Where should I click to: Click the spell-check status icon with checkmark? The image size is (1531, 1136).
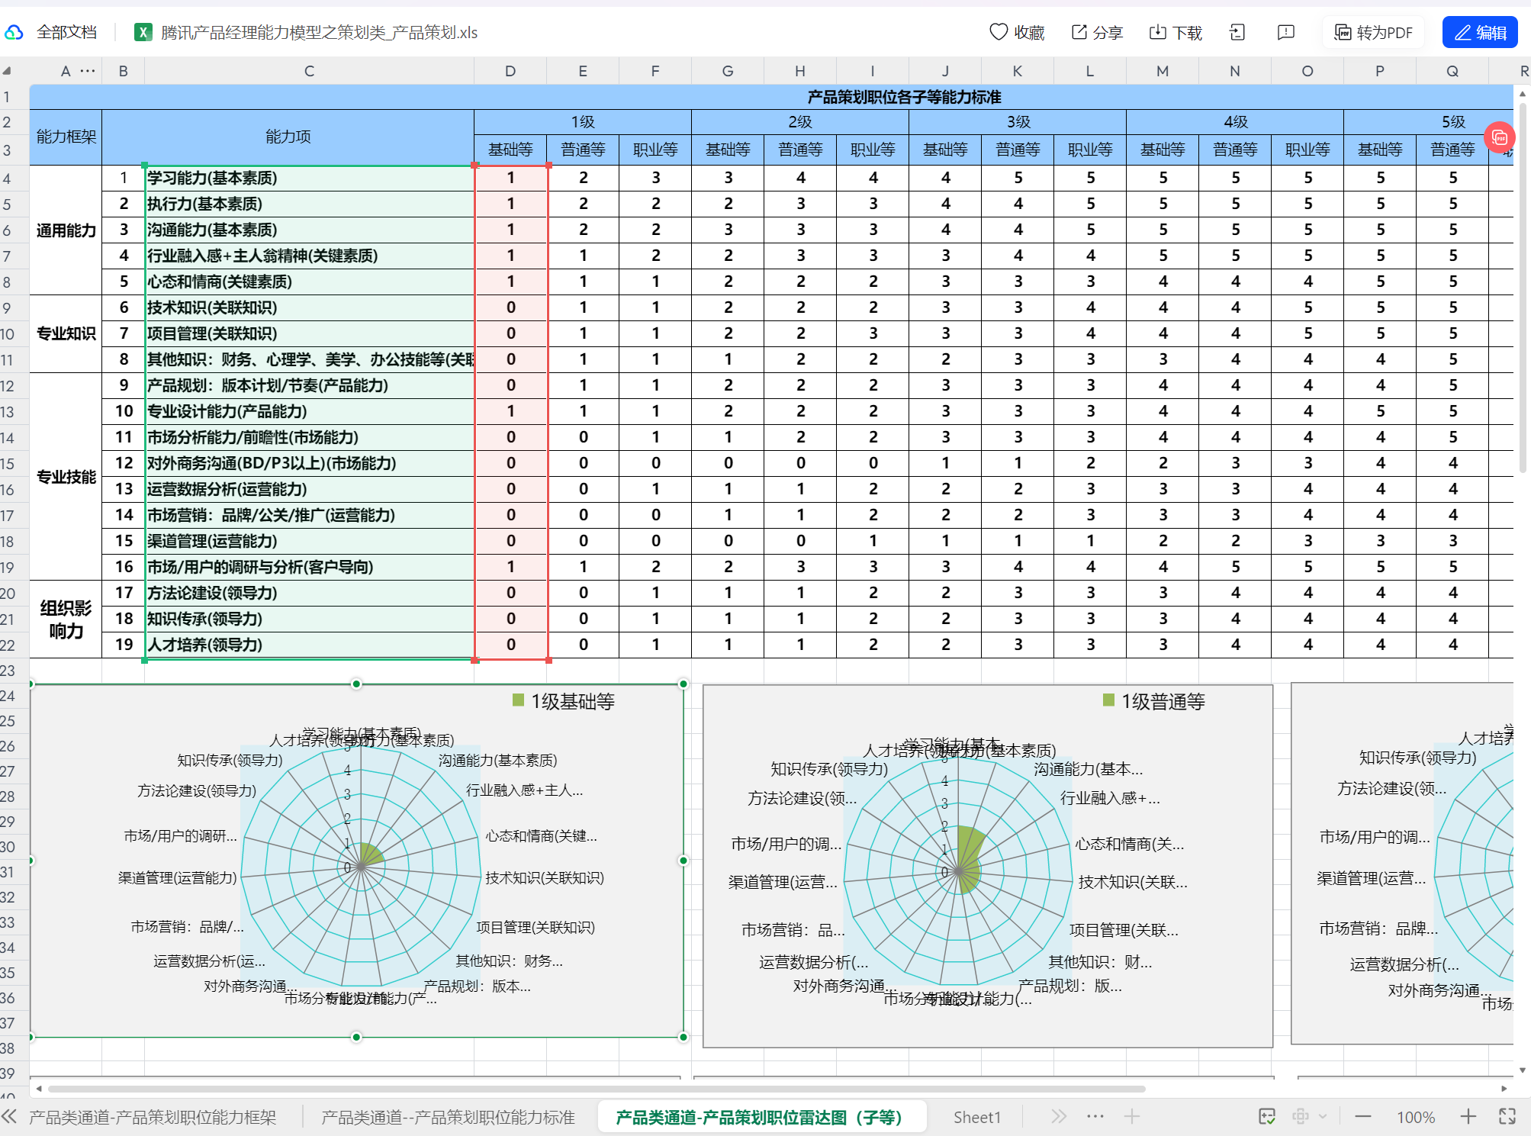click(x=1267, y=1117)
